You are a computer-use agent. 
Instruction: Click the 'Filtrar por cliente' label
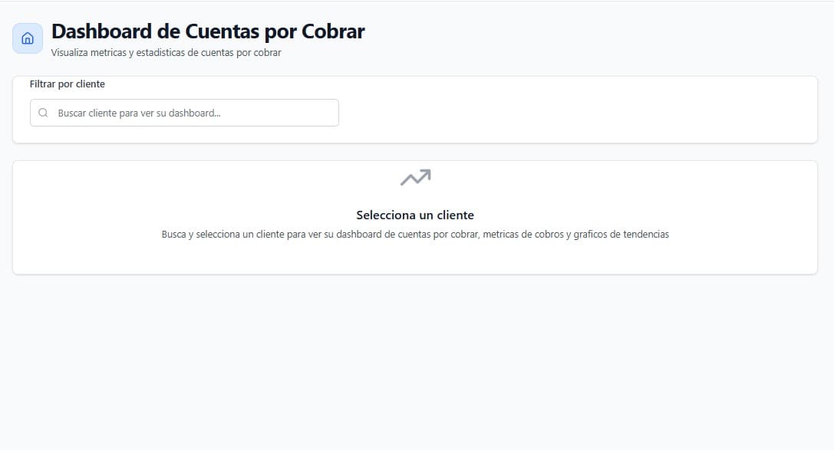(67, 84)
